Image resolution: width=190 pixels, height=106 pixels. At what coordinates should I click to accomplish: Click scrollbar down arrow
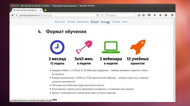[174, 101]
